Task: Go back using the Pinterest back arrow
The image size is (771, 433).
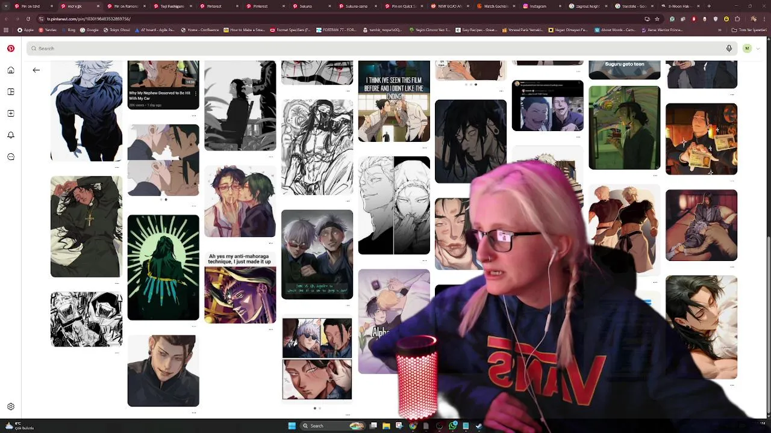Action: (x=36, y=70)
